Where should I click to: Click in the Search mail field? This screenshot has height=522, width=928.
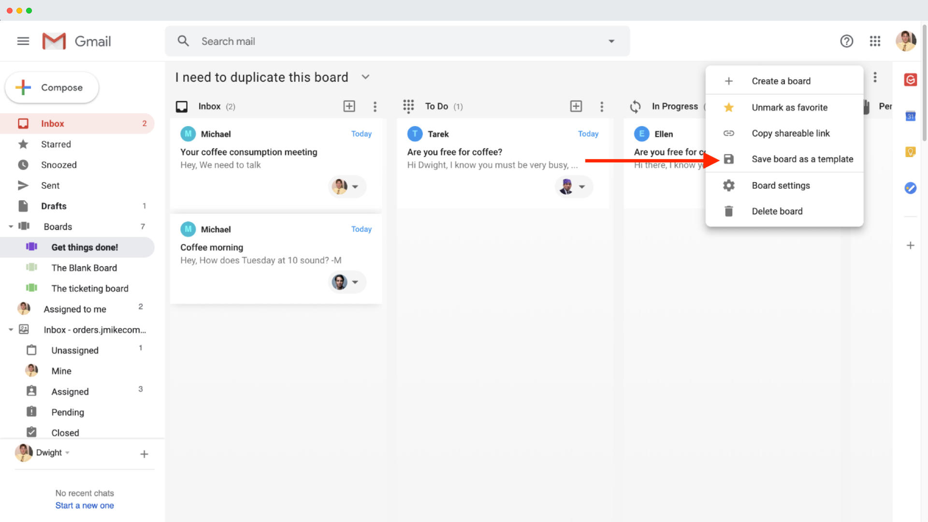tap(396, 41)
